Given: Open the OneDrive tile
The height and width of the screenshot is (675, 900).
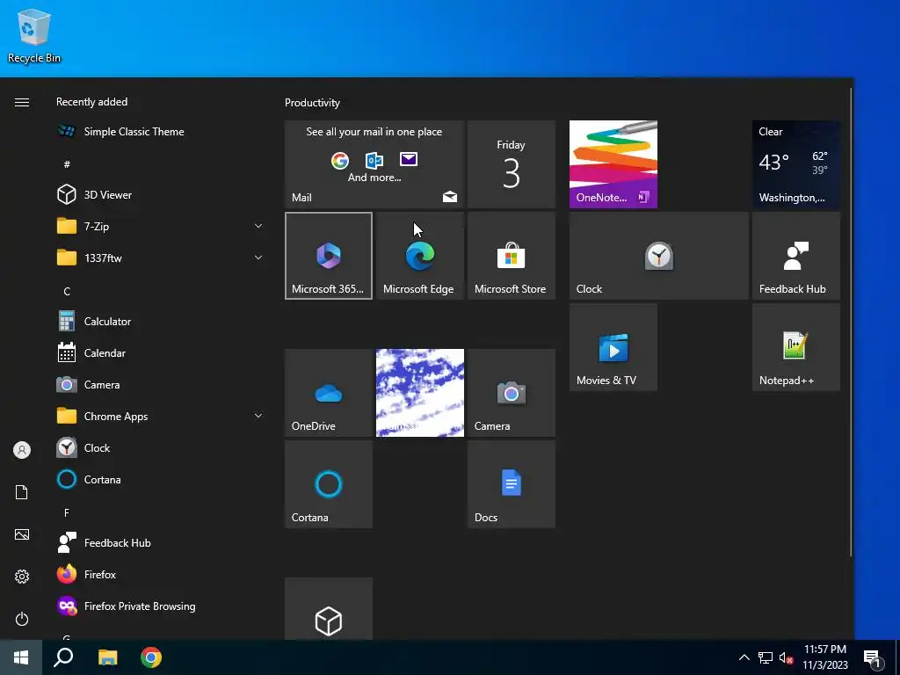Looking at the screenshot, I should coord(329,393).
